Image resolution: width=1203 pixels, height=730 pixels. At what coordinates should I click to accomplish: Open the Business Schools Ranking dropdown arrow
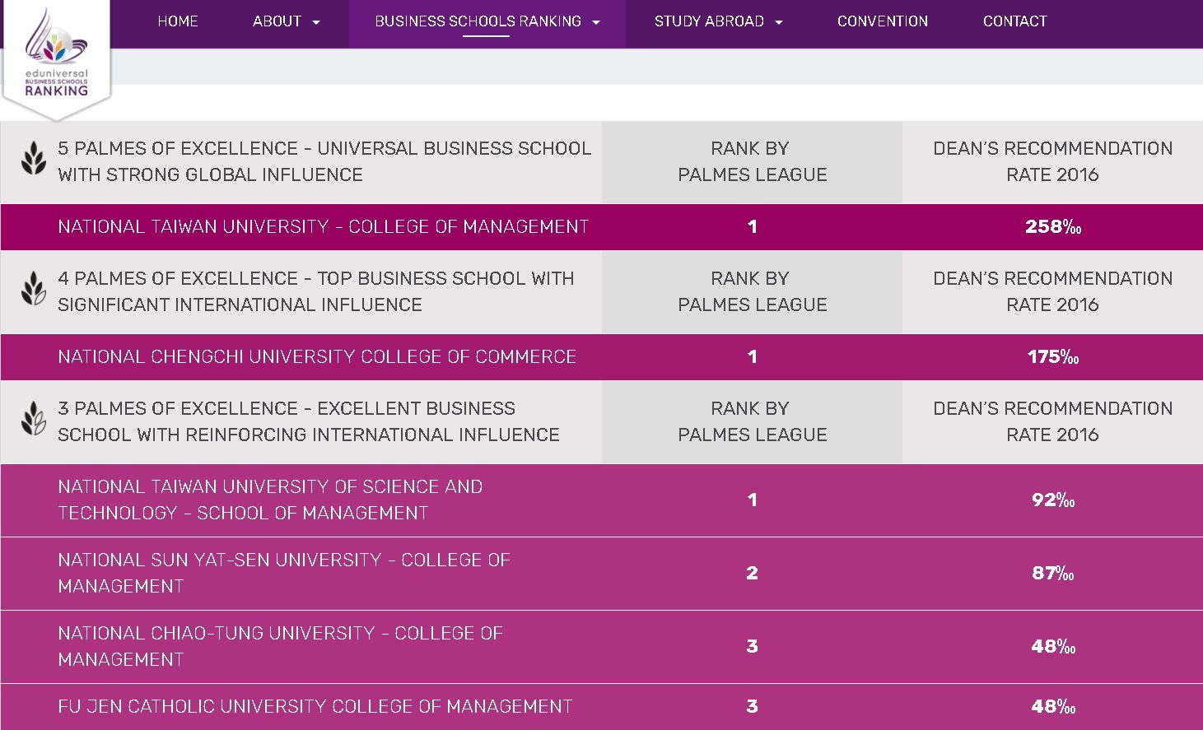pyautogui.click(x=596, y=22)
